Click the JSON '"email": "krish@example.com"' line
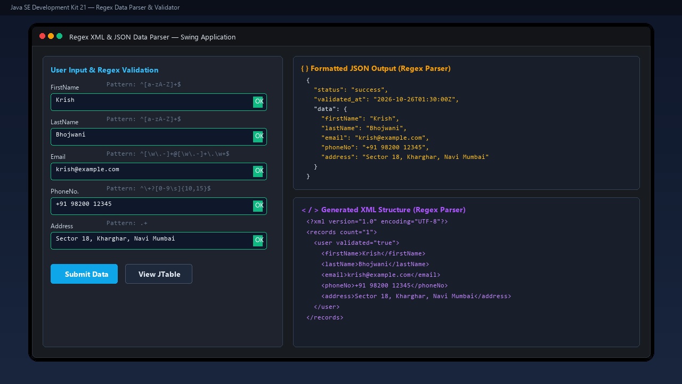The height and width of the screenshot is (384, 682). point(375,138)
